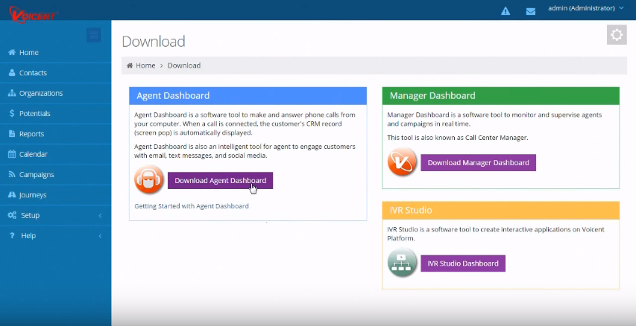
Task: Go to Contacts in the sidebar
Action: [56, 73]
